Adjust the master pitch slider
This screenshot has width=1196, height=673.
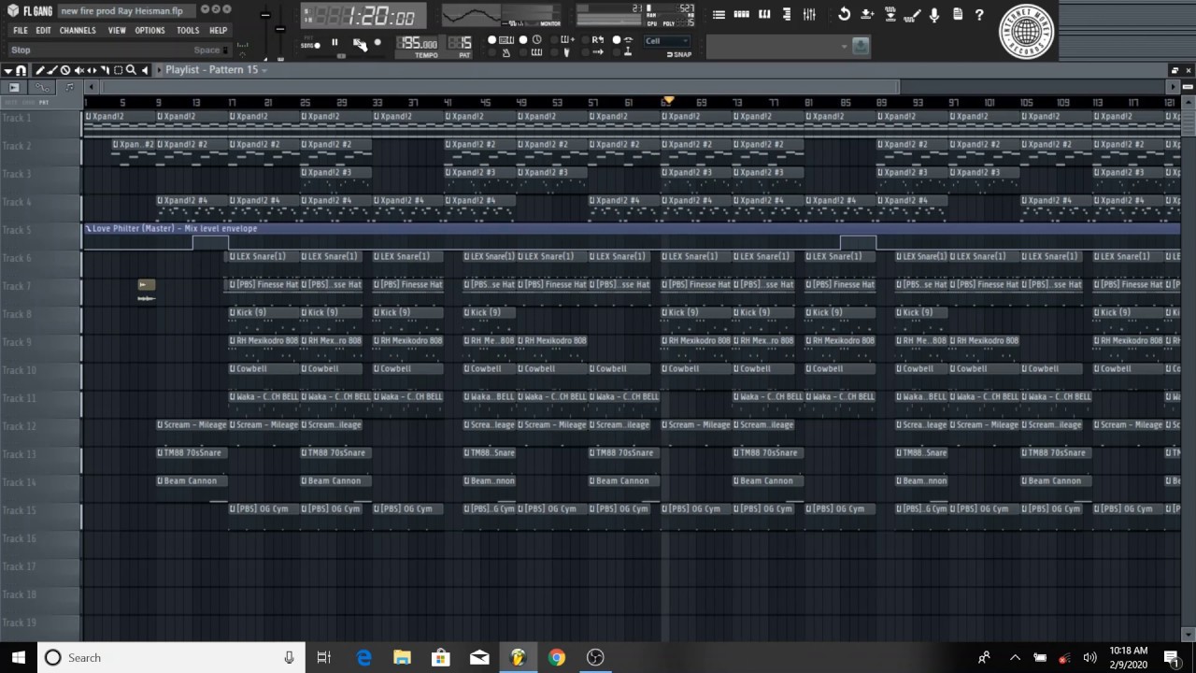(279, 31)
